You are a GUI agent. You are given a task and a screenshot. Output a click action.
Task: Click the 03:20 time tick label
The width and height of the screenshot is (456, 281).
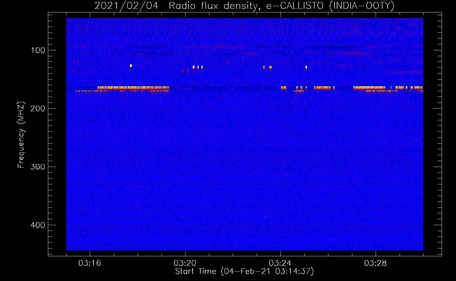click(x=185, y=263)
